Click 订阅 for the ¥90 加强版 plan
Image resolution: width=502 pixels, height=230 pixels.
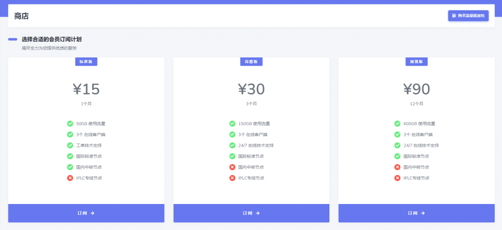(x=416, y=213)
